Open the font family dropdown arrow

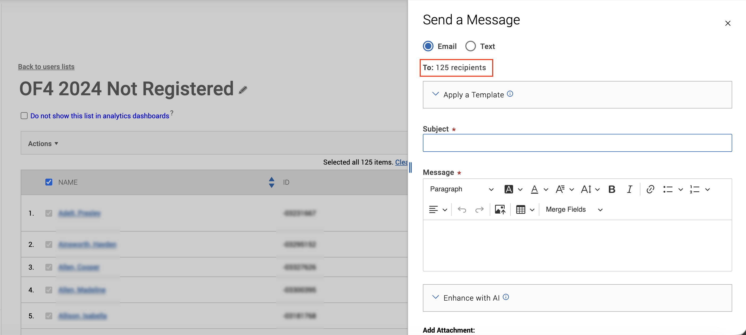point(571,190)
